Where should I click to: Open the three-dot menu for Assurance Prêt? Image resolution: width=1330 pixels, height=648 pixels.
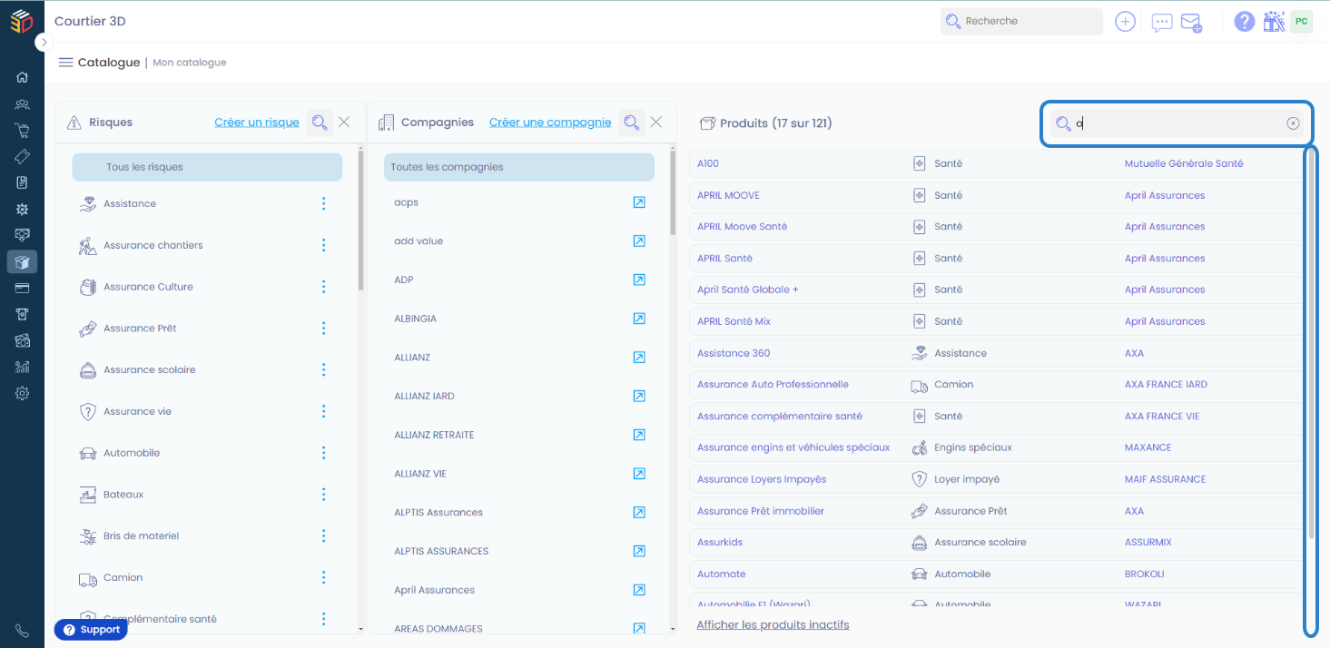point(324,329)
